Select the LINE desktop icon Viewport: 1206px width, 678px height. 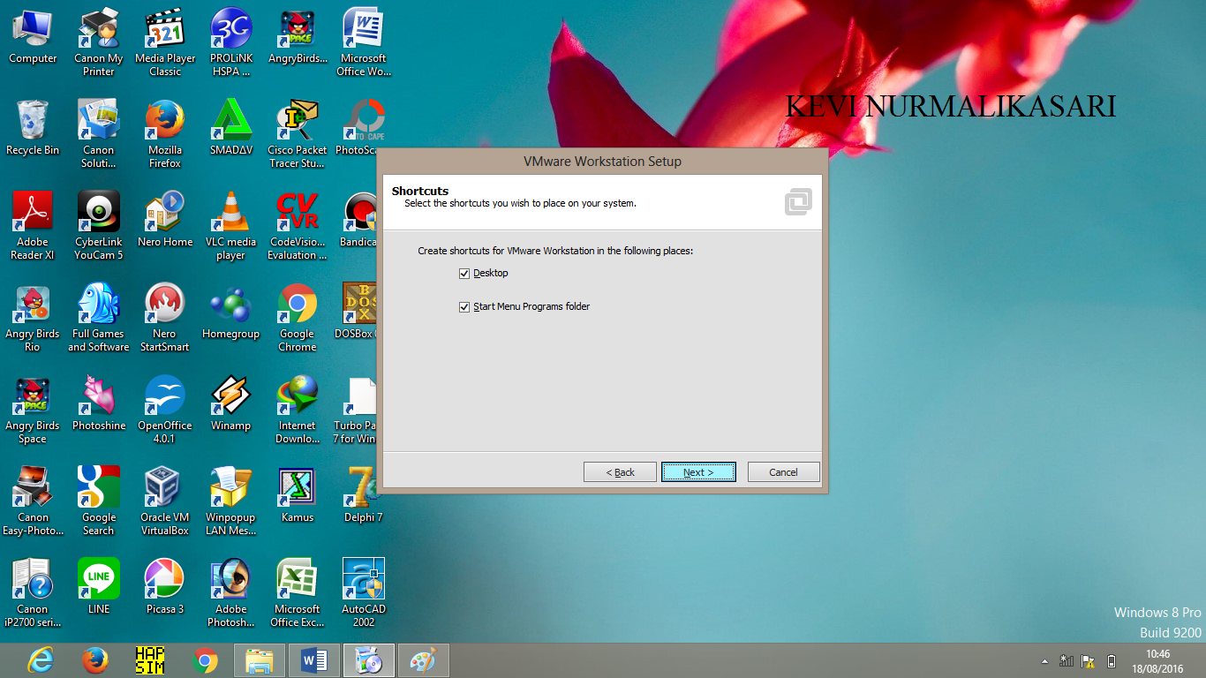coord(99,588)
